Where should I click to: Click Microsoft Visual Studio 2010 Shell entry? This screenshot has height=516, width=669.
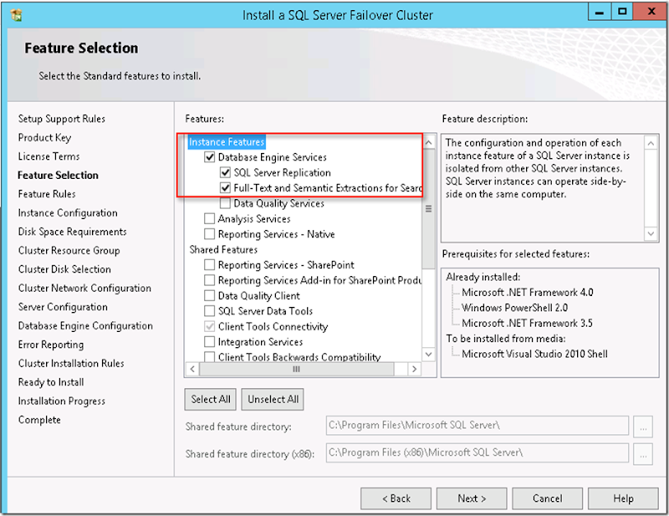pos(534,354)
